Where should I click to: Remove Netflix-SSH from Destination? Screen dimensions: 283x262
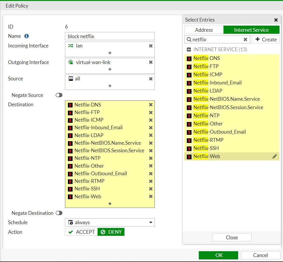pyautogui.click(x=151, y=189)
